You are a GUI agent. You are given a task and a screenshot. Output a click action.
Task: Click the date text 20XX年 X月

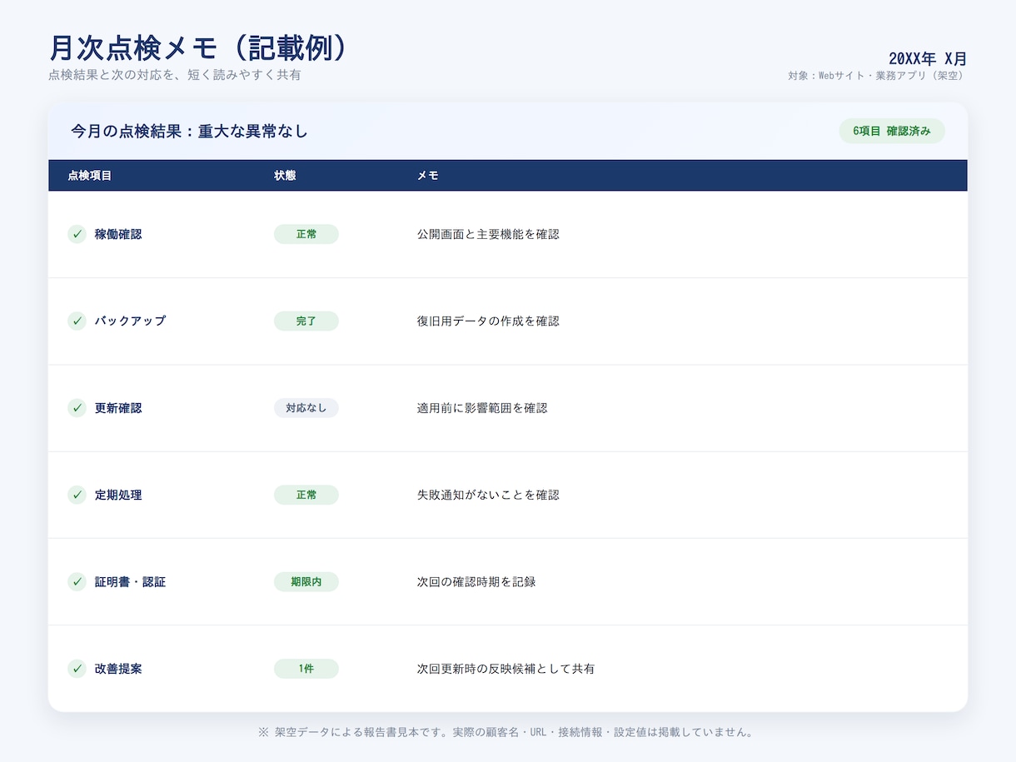point(928,59)
